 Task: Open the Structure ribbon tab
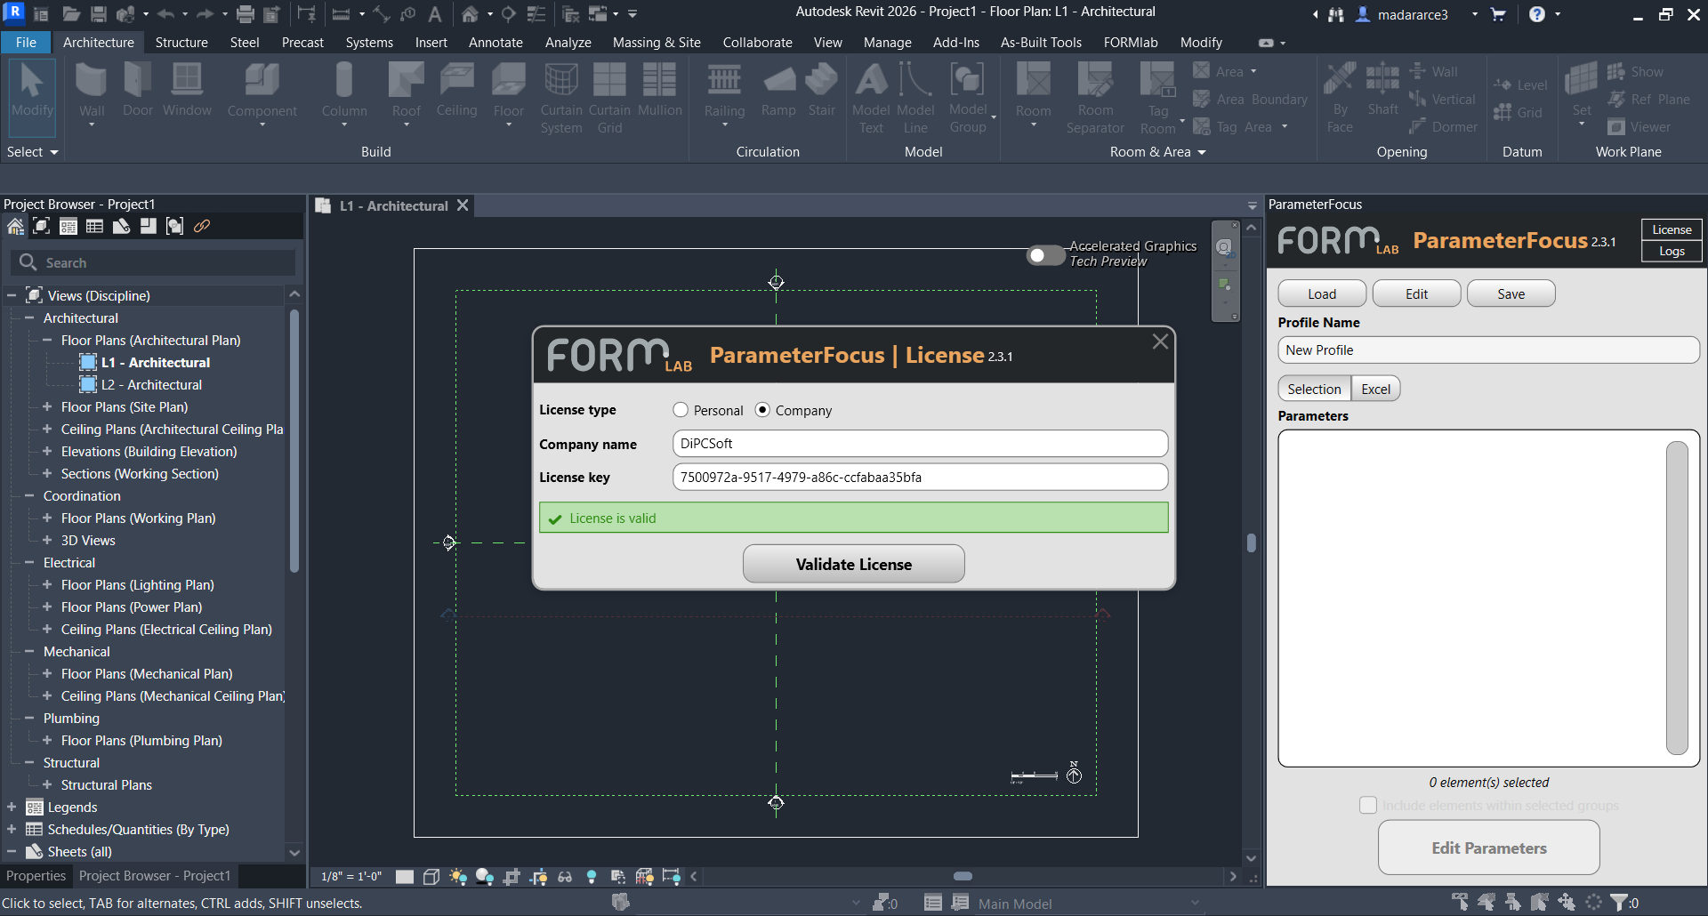[x=181, y=43]
